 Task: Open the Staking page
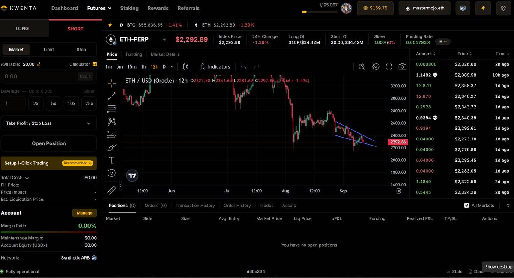(x=129, y=8)
